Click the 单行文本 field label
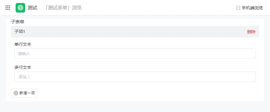The height and width of the screenshot is (112, 270). (x=23, y=45)
